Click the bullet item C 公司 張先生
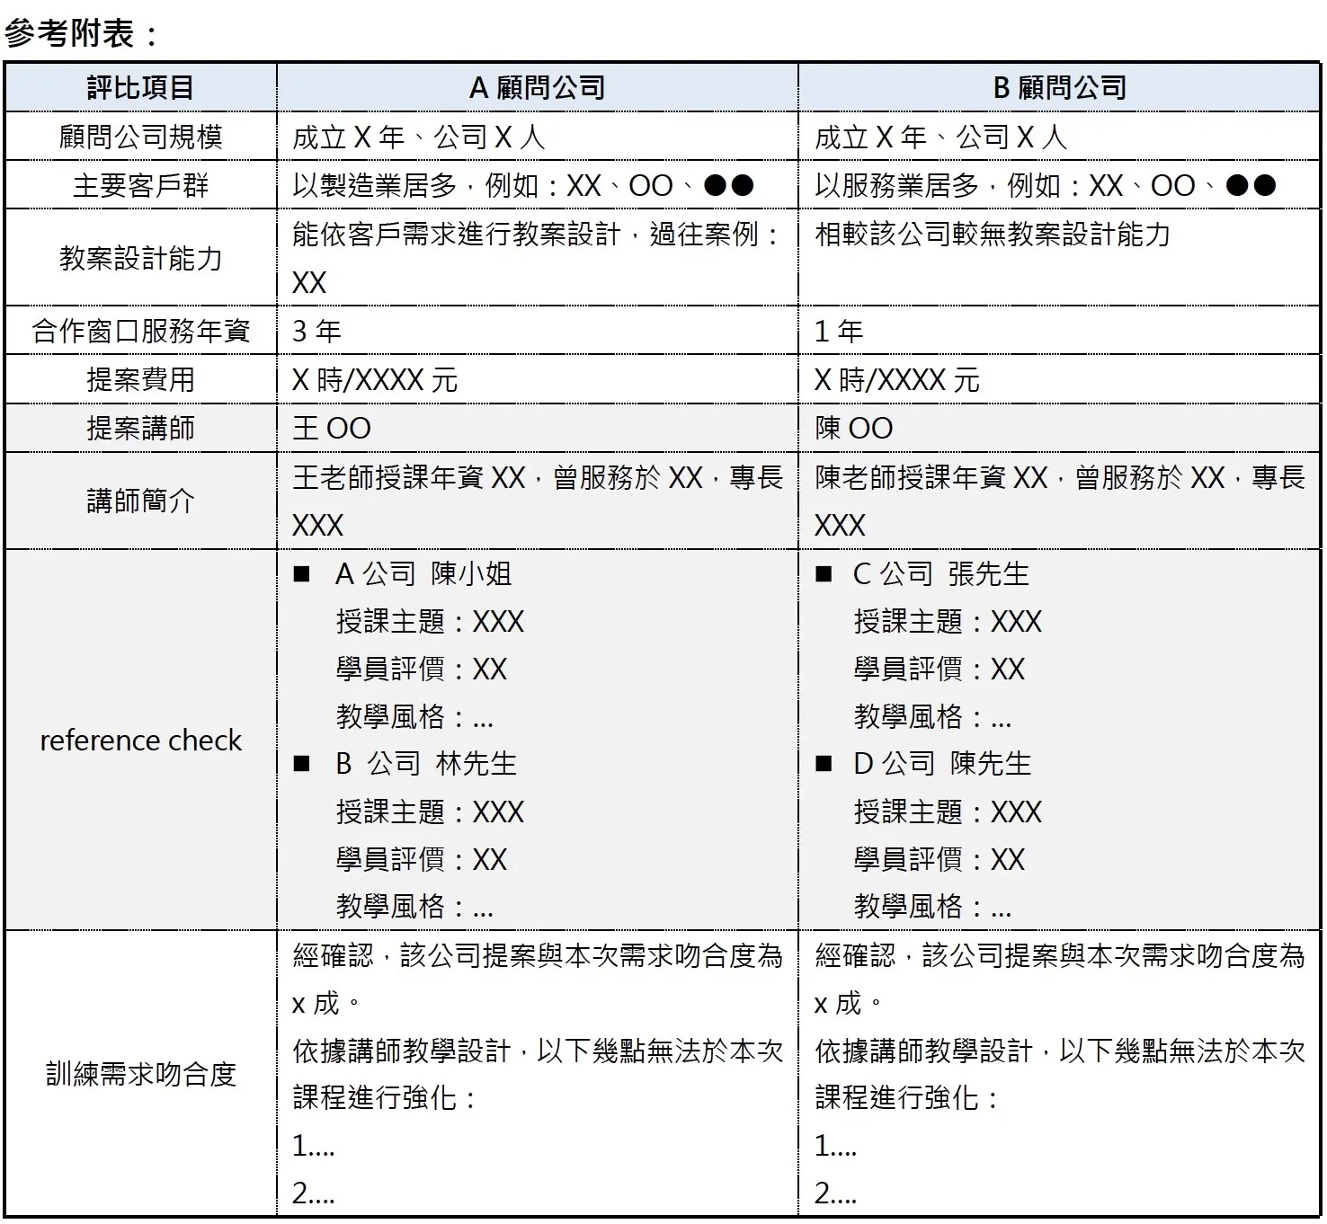This screenshot has width=1327, height=1224. coord(922,573)
